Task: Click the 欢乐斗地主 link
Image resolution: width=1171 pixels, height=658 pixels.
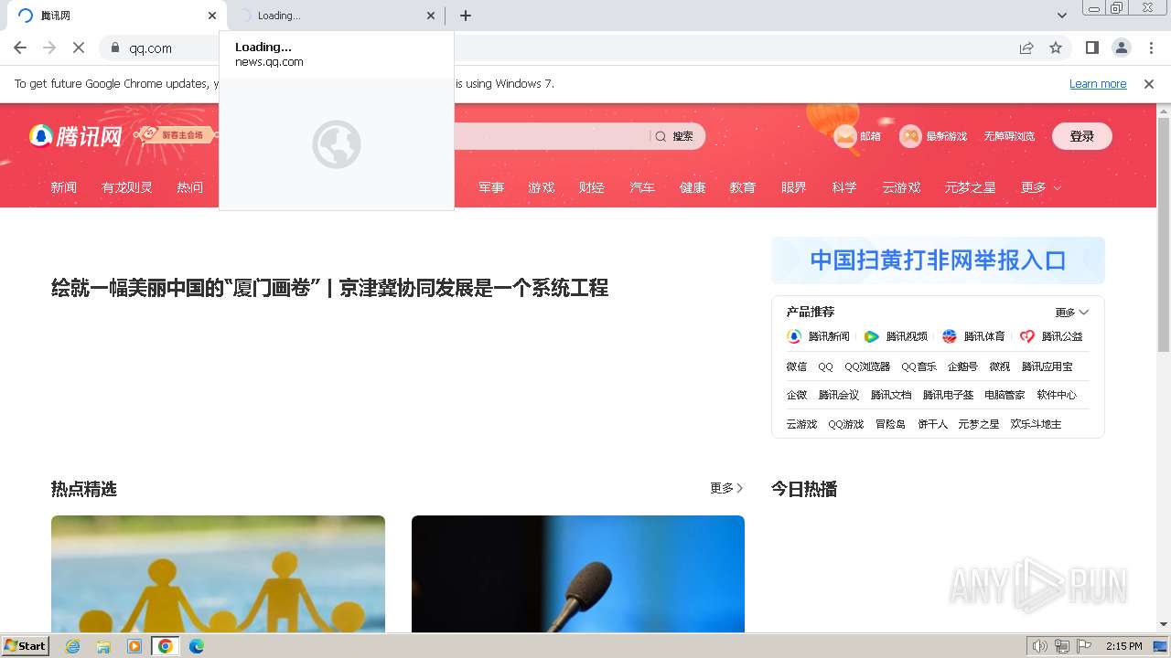Action: pyautogui.click(x=1036, y=424)
